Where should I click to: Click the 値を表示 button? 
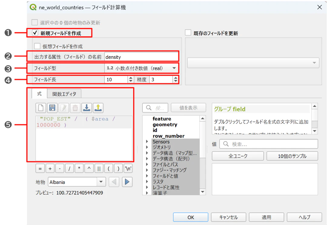pyautogui.click(x=188, y=108)
